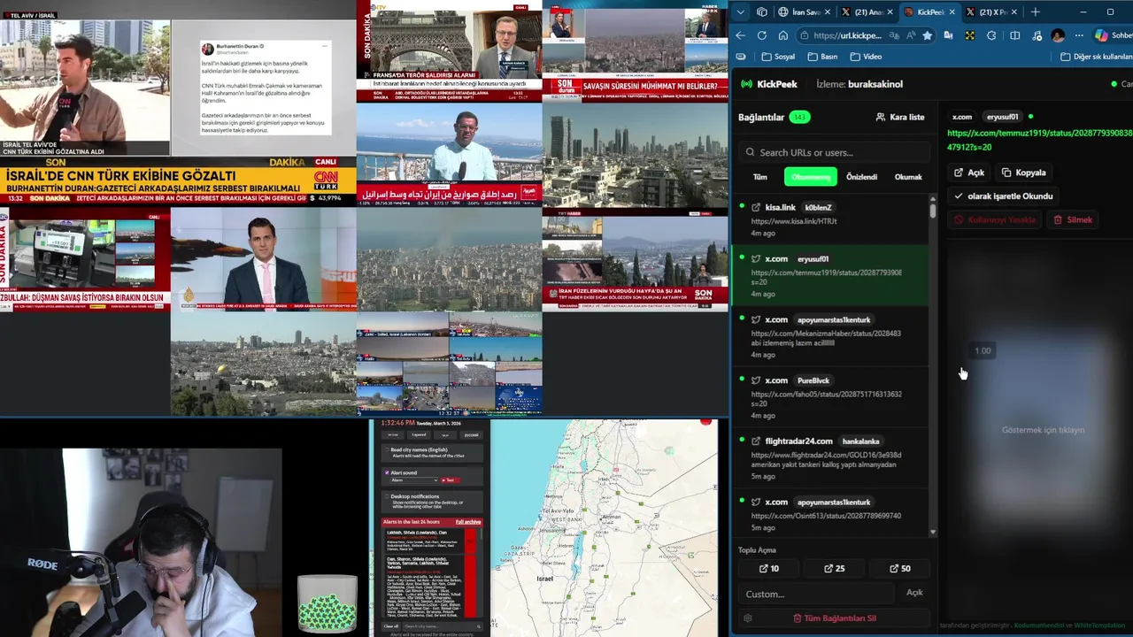The height and width of the screenshot is (637, 1133).
Task: Open the flightradar24.com external link icon
Action: click(x=756, y=441)
